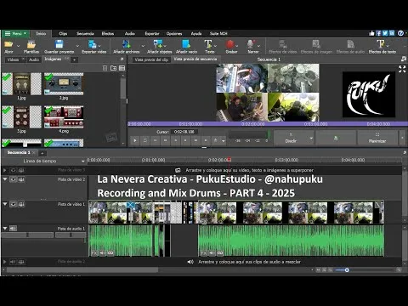Collapse Pista de vídeo 2 track
408x306 pixels.
click(5, 179)
